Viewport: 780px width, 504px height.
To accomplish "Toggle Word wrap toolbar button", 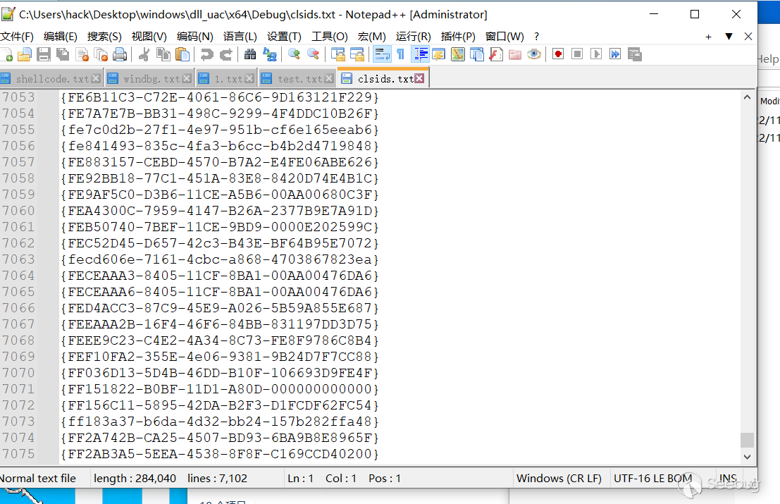I will tap(382, 54).
